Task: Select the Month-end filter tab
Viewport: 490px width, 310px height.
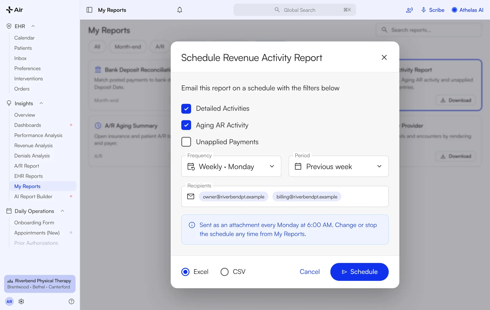Action: click(128, 47)
